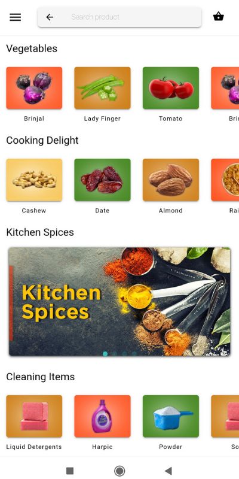Open the shopping basket icon
239x479 pixels.
[x=219, y=17]
